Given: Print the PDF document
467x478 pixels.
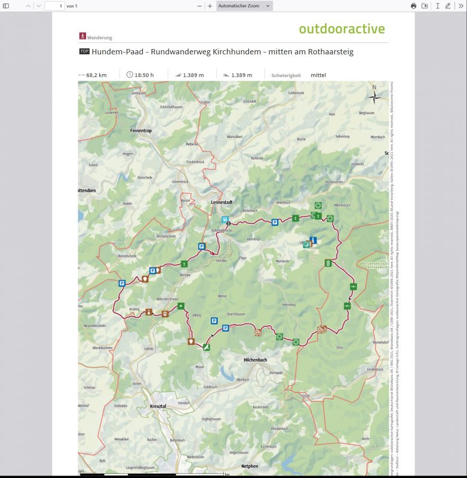Looking at the screenshot, I should (413, 5).
